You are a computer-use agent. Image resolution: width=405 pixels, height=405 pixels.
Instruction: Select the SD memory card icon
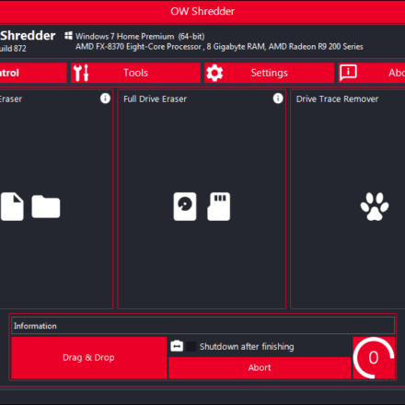click(x=218, y=206)
